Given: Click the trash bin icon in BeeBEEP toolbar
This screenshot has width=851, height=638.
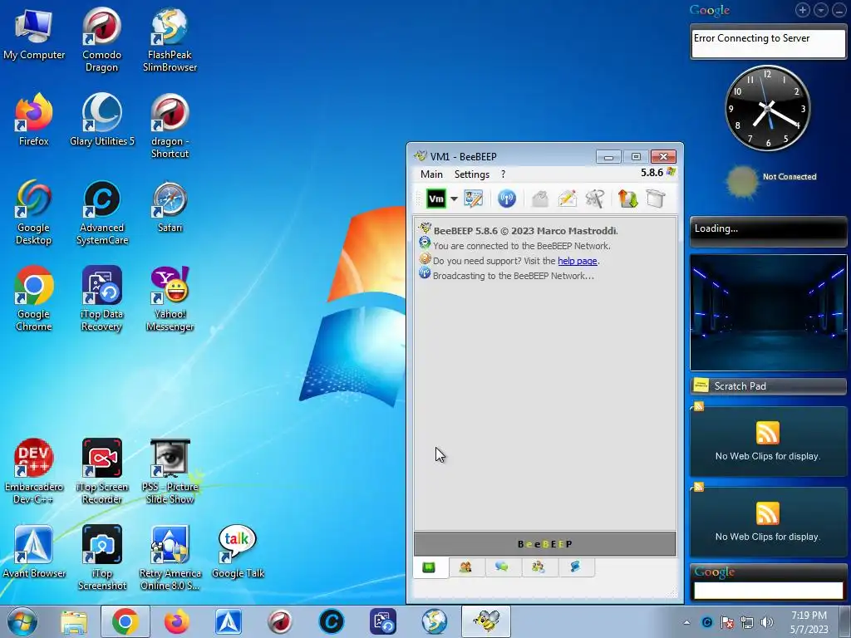Looking at the screenshot, I should pyautogui.click(x=656, y=199).
